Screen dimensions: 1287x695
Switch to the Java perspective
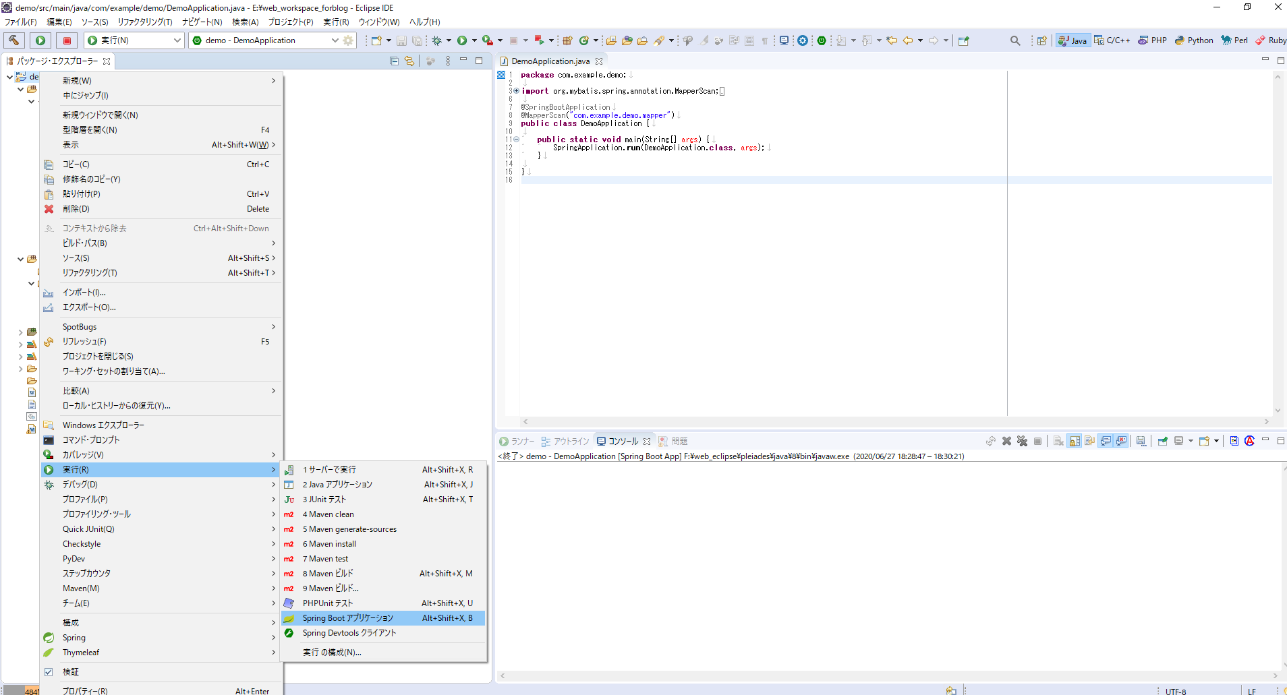[x=1072, y=40]
